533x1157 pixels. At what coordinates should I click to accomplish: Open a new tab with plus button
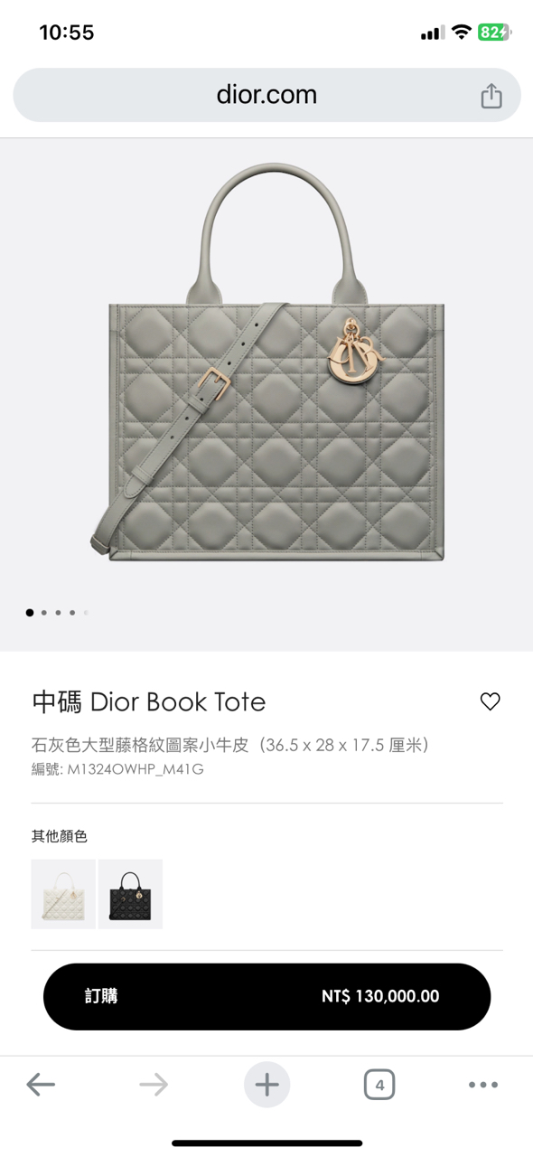click(x=266, y=1085)
